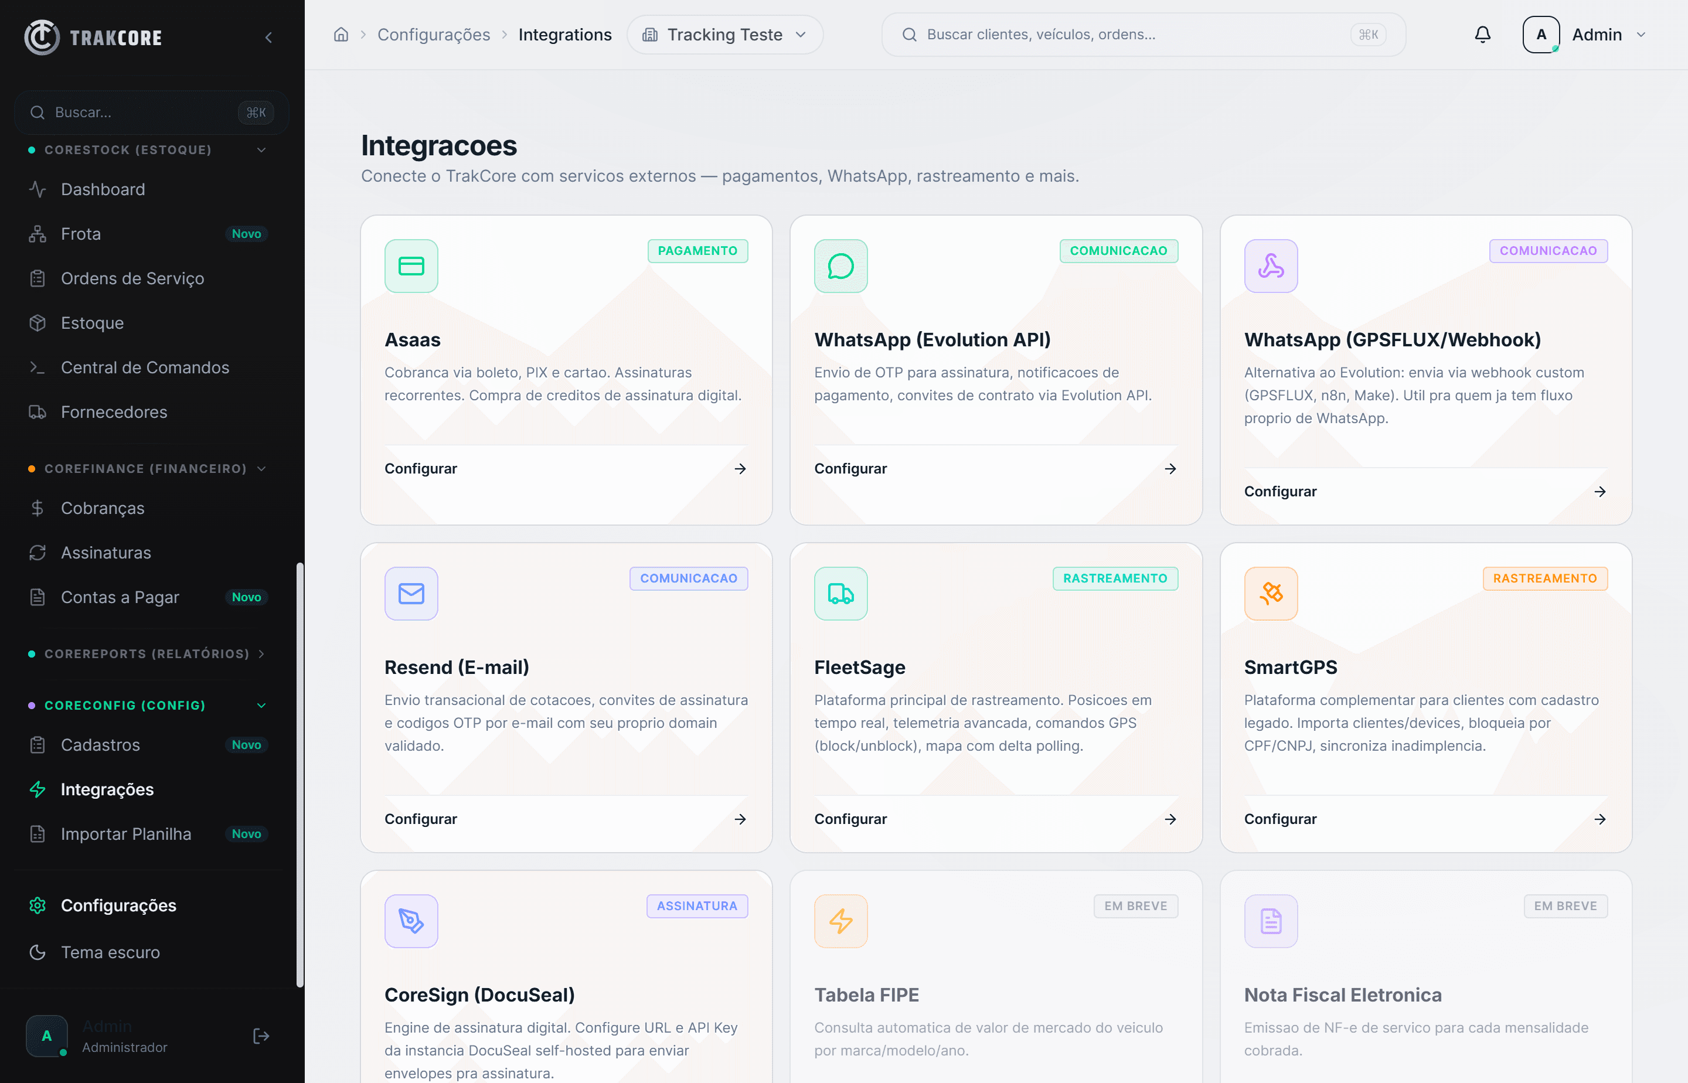Viewport: 1688px width, 1083px height.
Task: Open the notifications bell
Action: pyautogui.click(x=1483, y=35)
